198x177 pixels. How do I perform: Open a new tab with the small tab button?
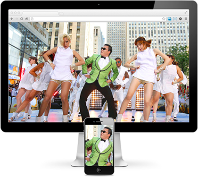[62, 14]
